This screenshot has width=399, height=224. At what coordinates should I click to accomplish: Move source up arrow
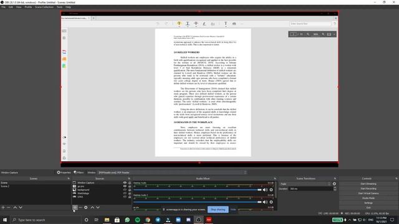(x=92, y=207)
